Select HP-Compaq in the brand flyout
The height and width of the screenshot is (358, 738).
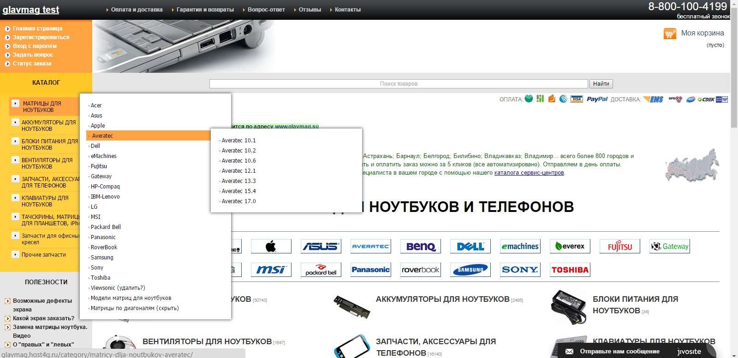[105, 187]
